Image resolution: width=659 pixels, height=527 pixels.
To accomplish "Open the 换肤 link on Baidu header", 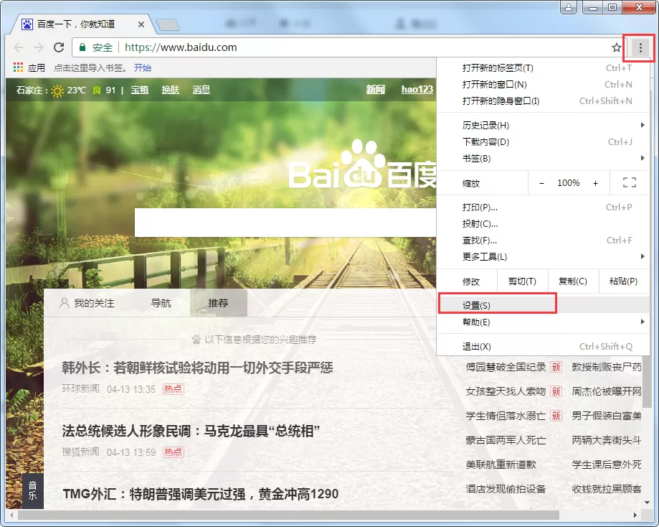I will [171, 90].
